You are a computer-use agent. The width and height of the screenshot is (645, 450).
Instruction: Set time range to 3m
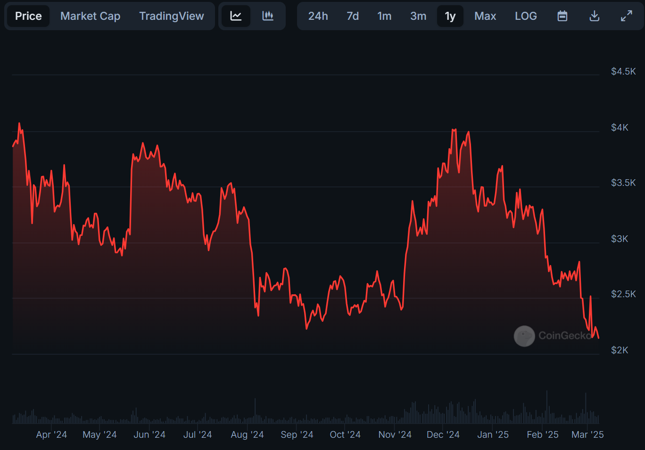click(x=418, y=16)
